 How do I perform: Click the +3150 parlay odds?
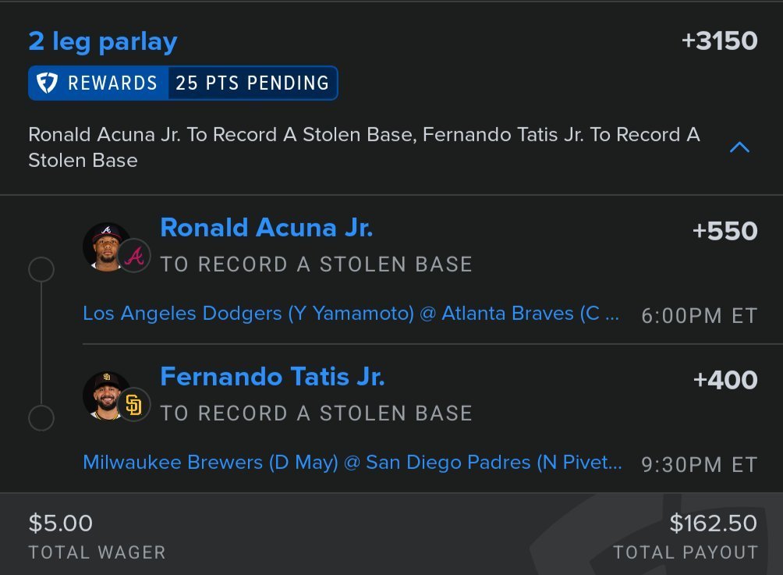pyautogui.click(x=720, y=41)
